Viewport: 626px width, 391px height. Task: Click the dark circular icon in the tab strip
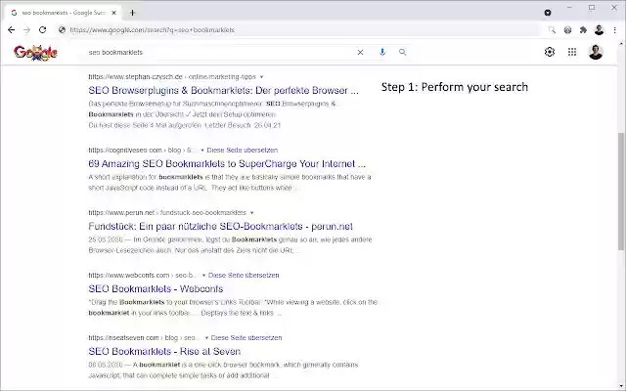tap(548, 13)
